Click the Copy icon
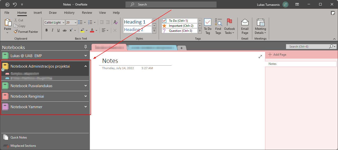Viewport: 338px width, 150px height. (16, 26)
